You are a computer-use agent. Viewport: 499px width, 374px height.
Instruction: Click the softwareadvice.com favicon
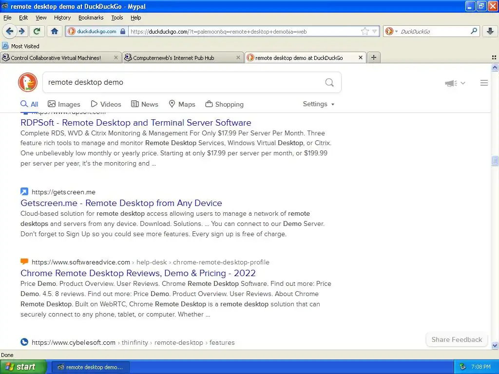coord(24,262)
